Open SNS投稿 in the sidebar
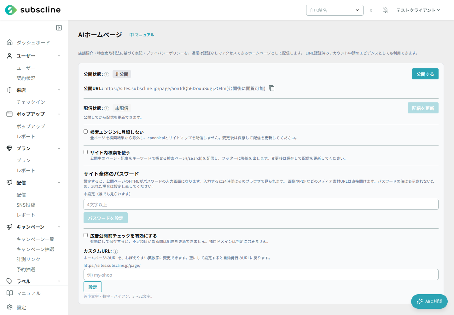The image size is (454, 315). tap(26, 205)
